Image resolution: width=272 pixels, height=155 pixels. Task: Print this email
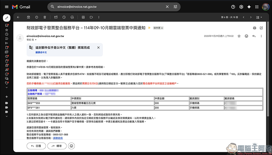click(255, 28)
